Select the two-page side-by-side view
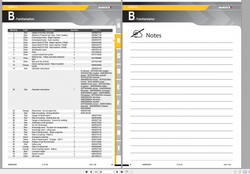250x174 pixels. coord(245,172)
